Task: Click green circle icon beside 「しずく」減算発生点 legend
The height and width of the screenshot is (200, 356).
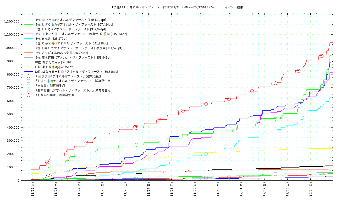Action: coord(28,81)
